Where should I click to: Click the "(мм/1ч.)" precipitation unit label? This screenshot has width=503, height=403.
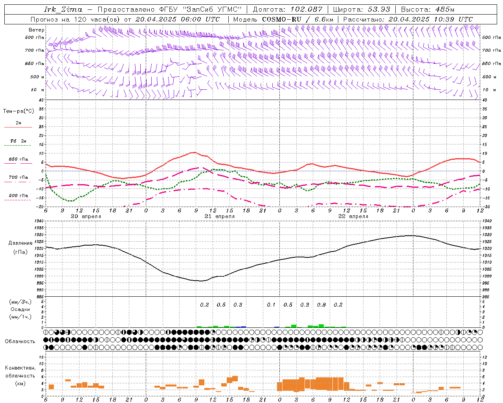pos(20,317)
